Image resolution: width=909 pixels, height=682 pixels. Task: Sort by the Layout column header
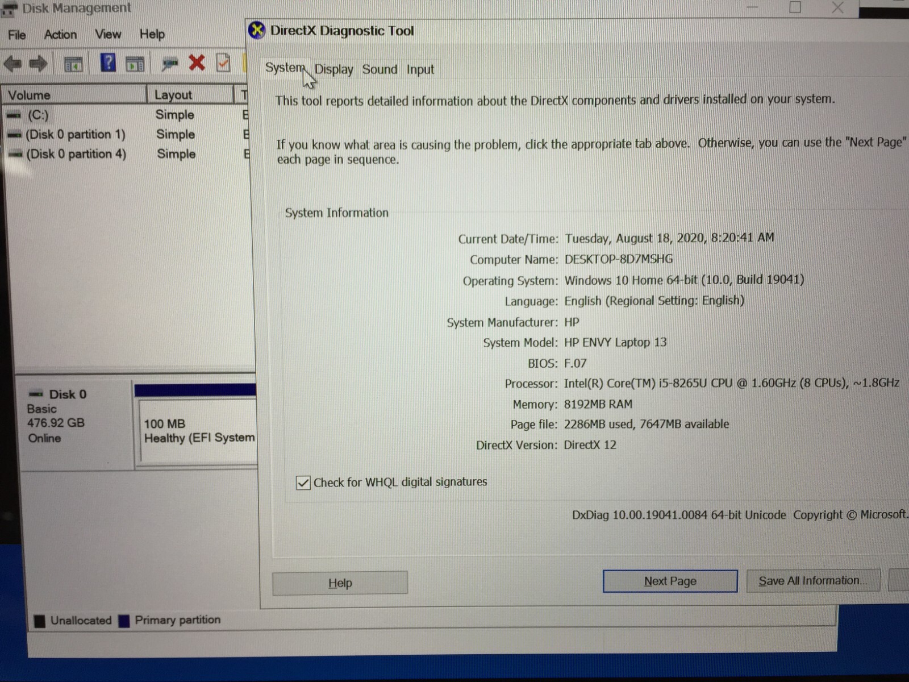190,94
